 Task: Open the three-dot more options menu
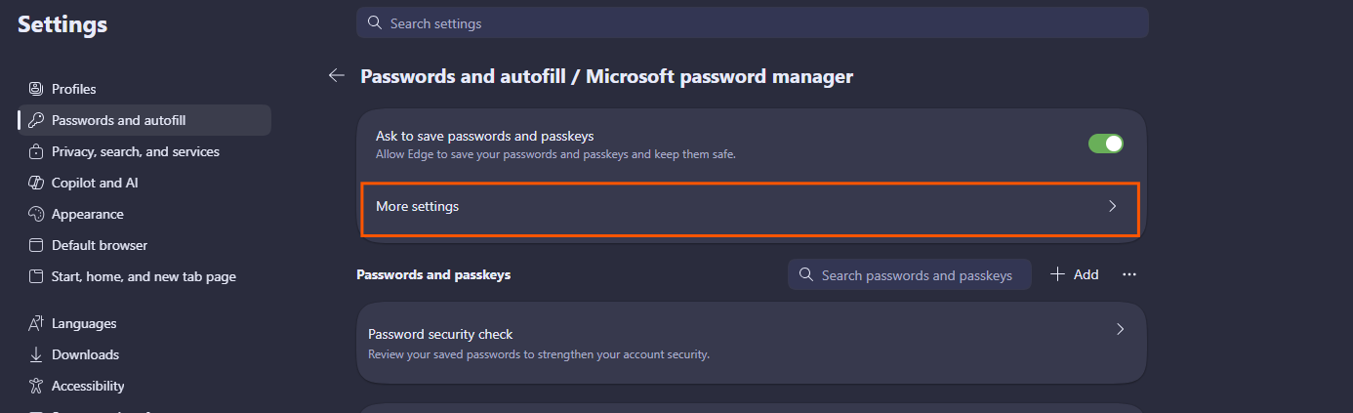[1129, 274]
